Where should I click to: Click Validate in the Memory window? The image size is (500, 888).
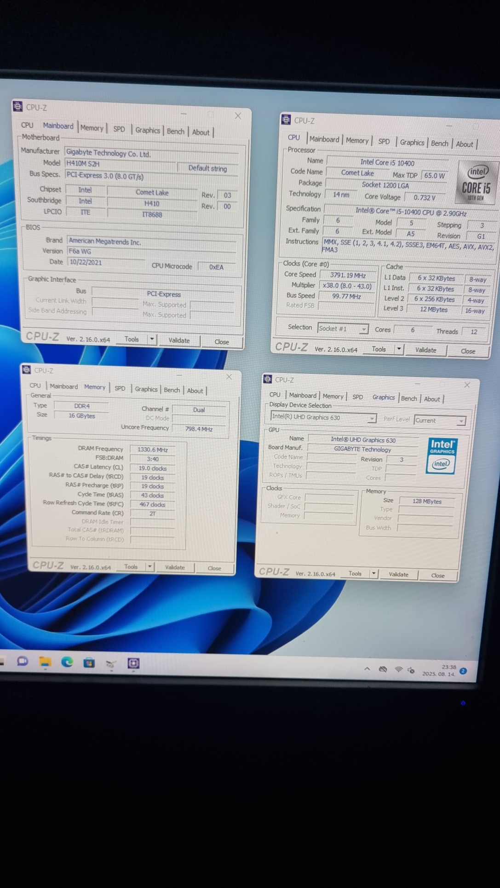175,567
